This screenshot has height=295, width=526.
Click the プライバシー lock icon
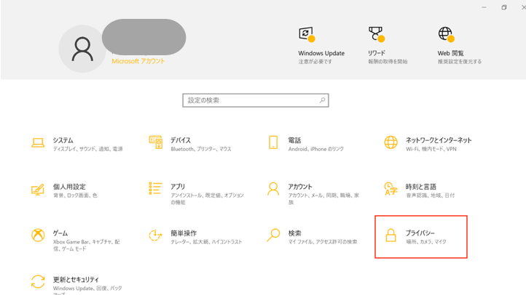pos(390,235)
